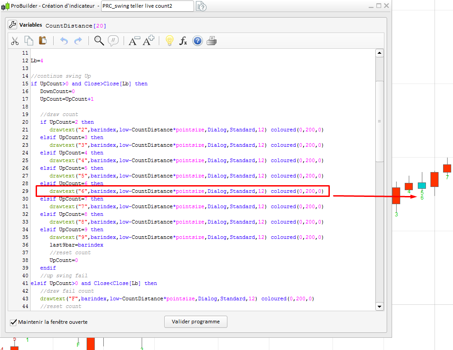Click the comment //continue swing Up
Viewport: 453px width, 350px height.
pos(60,76)
